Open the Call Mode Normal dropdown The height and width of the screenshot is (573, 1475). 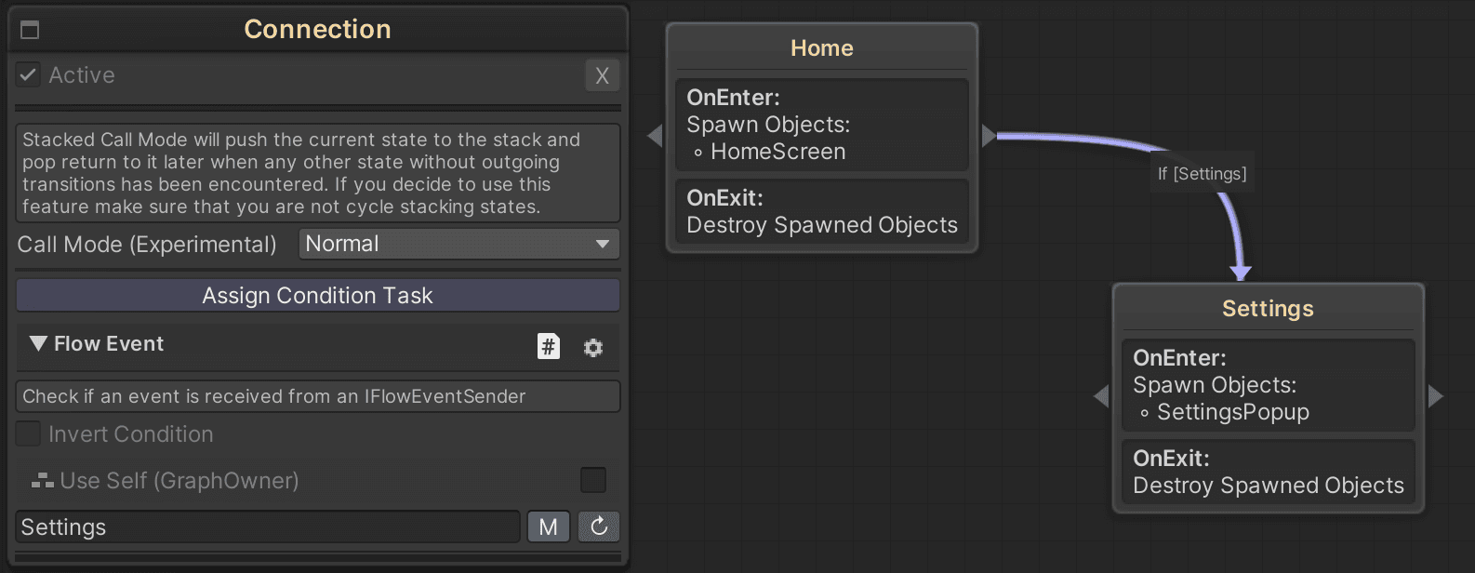click(x=459, y=244)
